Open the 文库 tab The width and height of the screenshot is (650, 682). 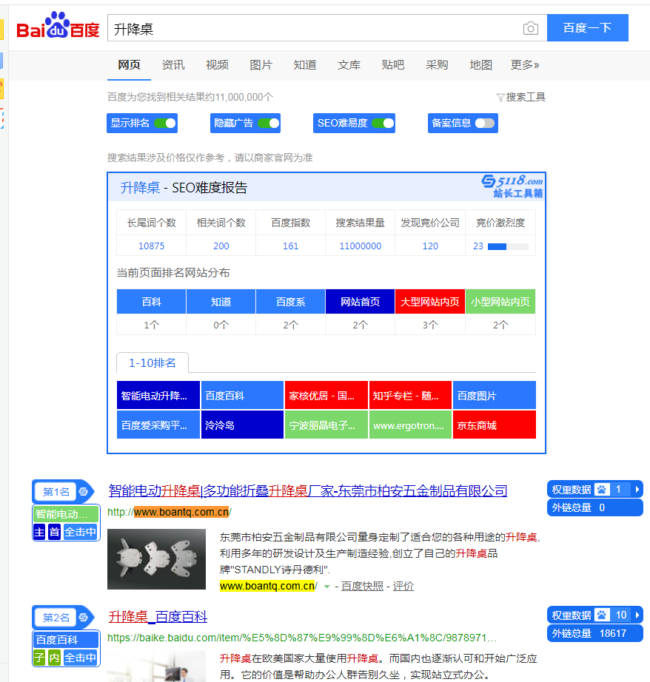(349, 65)
